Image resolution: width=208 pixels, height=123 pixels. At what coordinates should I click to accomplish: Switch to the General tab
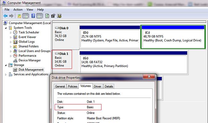pyautogui.click(x=60, y=86)
